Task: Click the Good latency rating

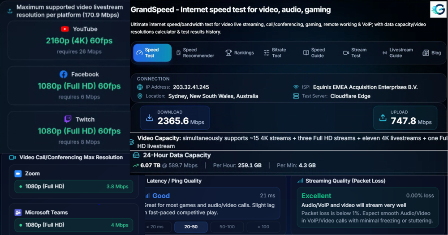Action: tap(161, 196)
